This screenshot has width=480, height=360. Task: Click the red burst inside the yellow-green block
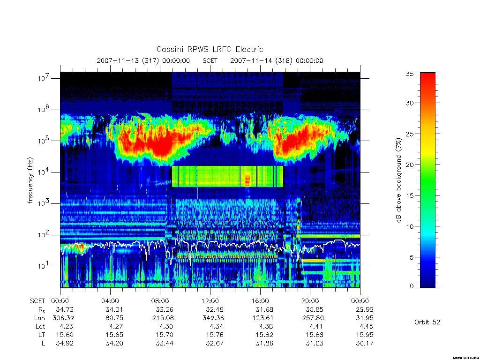(x=247, y=180)
